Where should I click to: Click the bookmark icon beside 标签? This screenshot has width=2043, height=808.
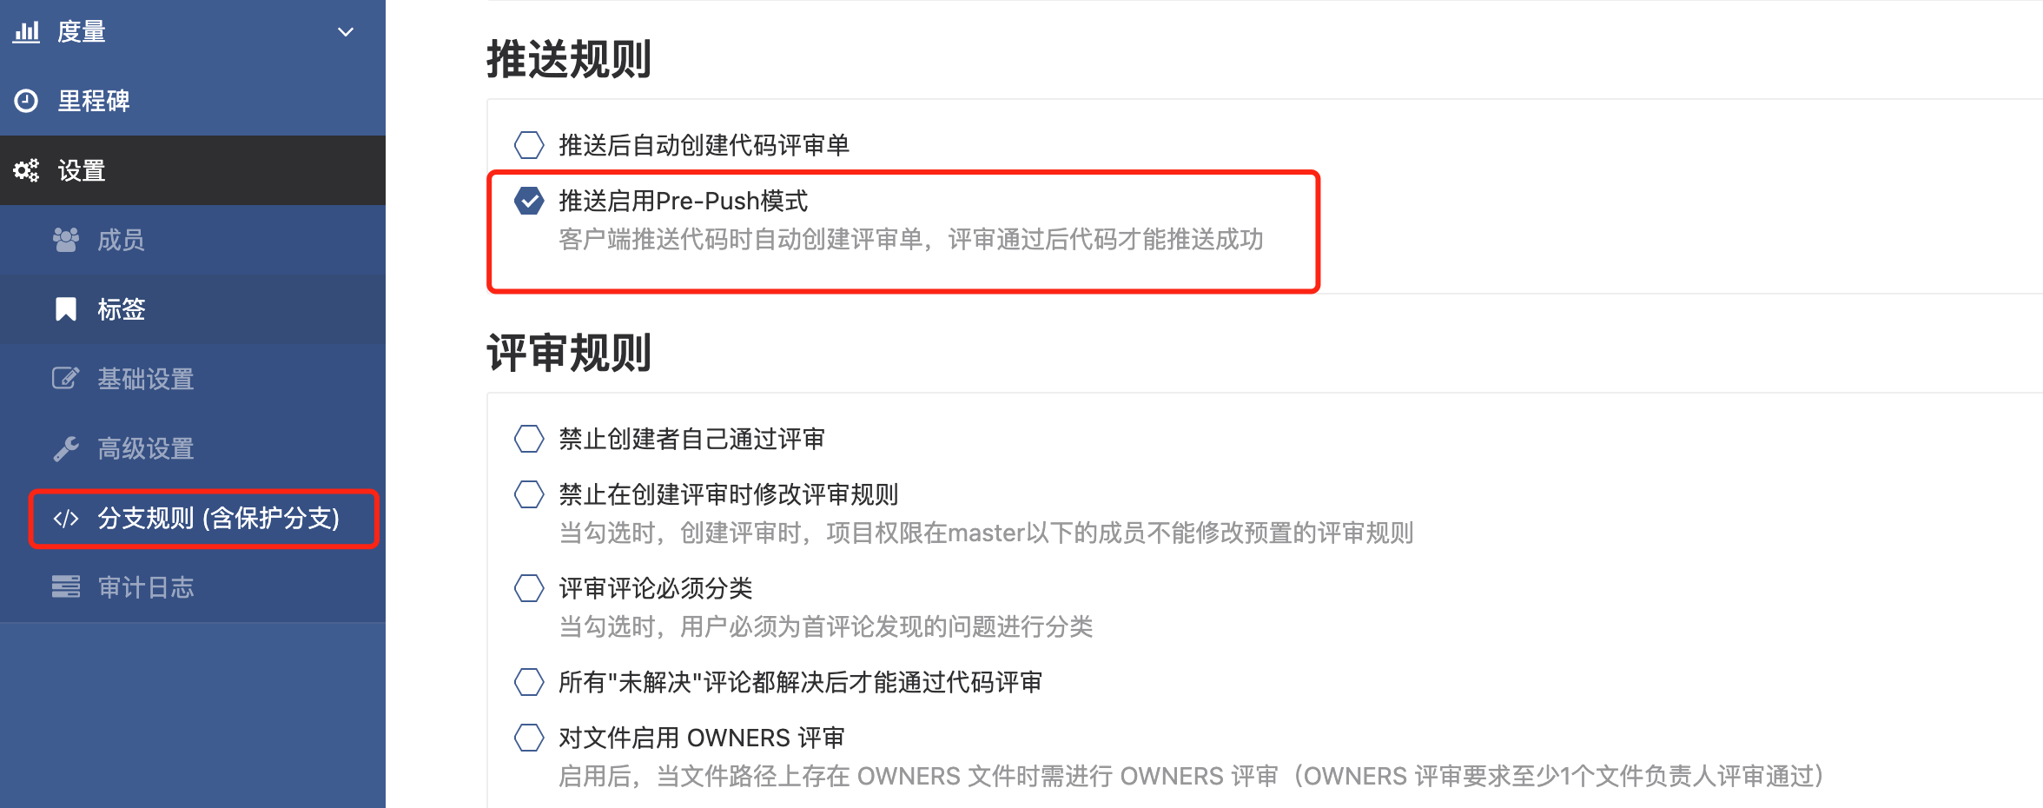point(66,309)
